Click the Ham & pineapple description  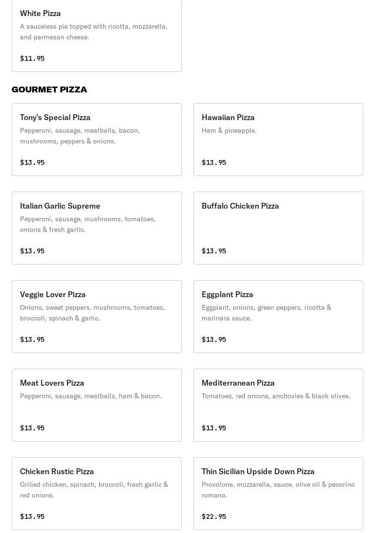click(x=229, y=130)
